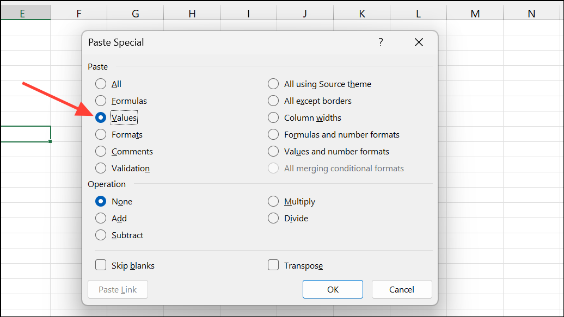This screenshot has height=317, width=564.
Task: Pick Values and number formats
Action: (x=273, y=151)
